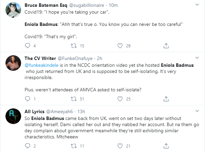The width and height of the screenshot is (205, 152).
Task: Share Bruce Bateman Esq's tweet
Action: pyautogui.click(x=166, y=46)
